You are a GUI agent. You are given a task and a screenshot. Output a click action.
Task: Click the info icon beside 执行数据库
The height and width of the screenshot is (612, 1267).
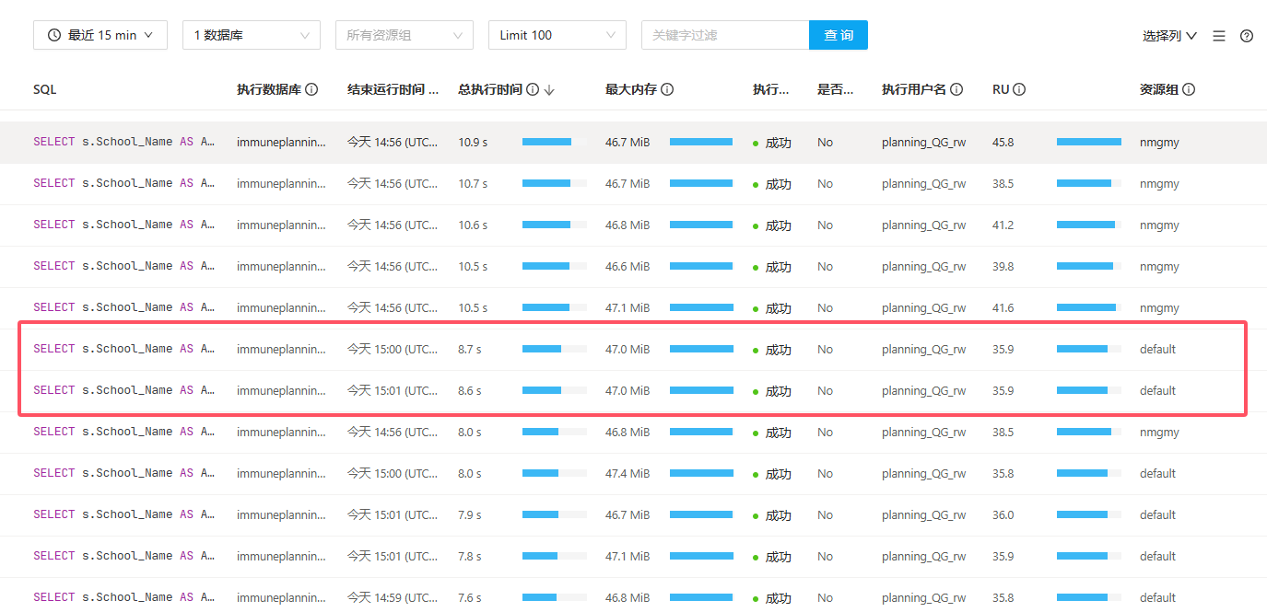311,90
